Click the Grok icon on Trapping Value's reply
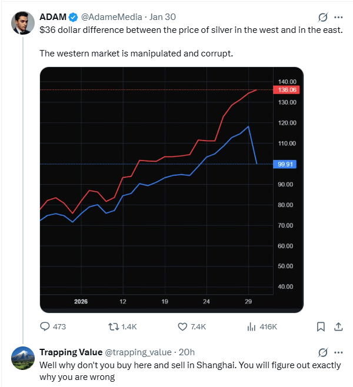The width and height of the screenshot is (353, 387). coord(322,353)
